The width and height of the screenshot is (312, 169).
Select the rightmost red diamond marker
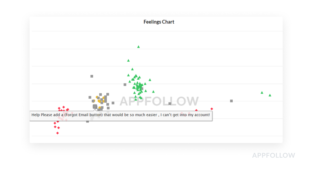(212, 109)
